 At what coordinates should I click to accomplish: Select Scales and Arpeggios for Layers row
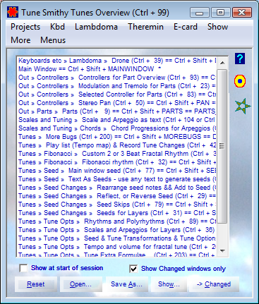point(117,230)
